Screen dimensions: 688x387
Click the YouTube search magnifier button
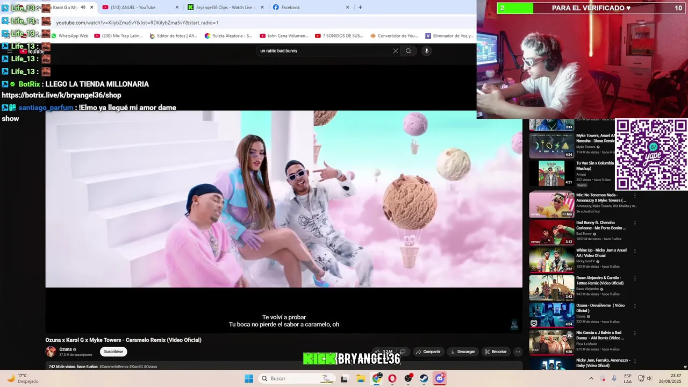click(408, 51)
